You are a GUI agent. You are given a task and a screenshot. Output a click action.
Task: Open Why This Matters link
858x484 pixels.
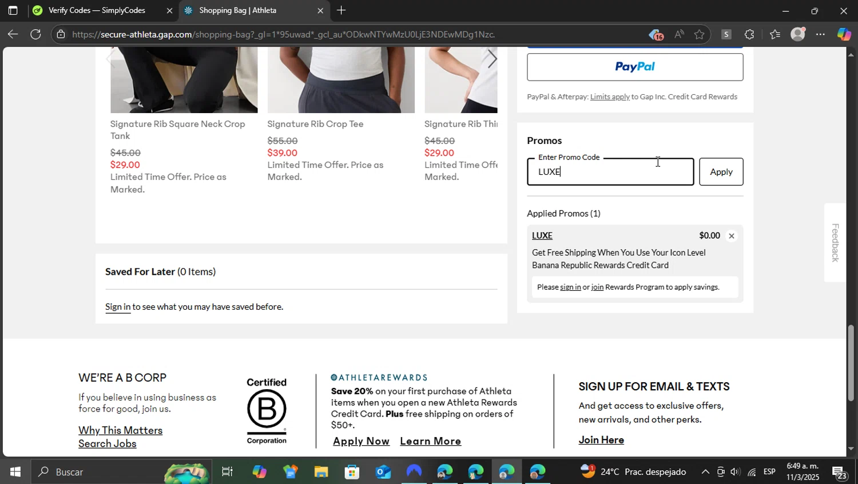click(120, 430)
